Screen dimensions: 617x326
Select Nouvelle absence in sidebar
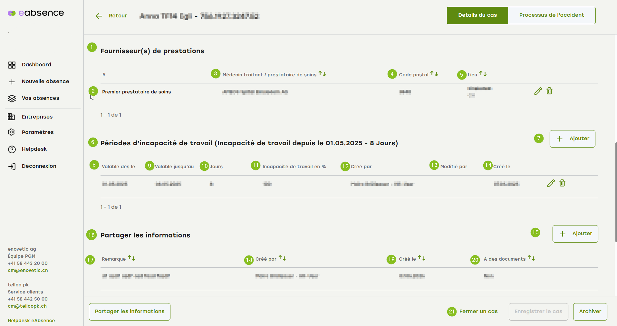(45, 81)
